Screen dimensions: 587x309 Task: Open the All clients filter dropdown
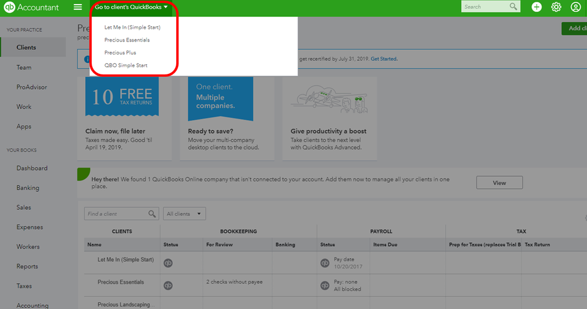tap(184, 214)
